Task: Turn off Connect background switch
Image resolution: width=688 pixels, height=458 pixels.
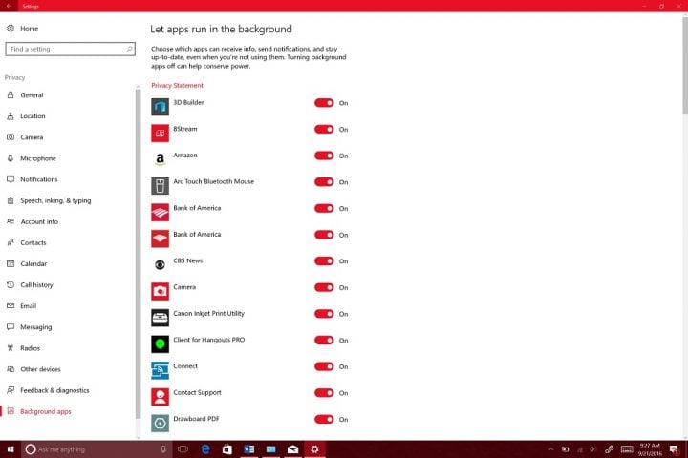Action: (x=324, y=366)
